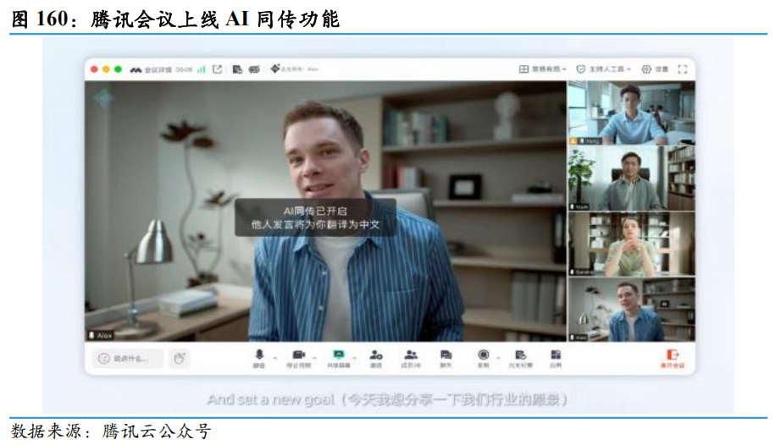The height and width of the screenshot is (445, 781).
Task: Open the host tools dropdown menu
Action: [604, 69]
